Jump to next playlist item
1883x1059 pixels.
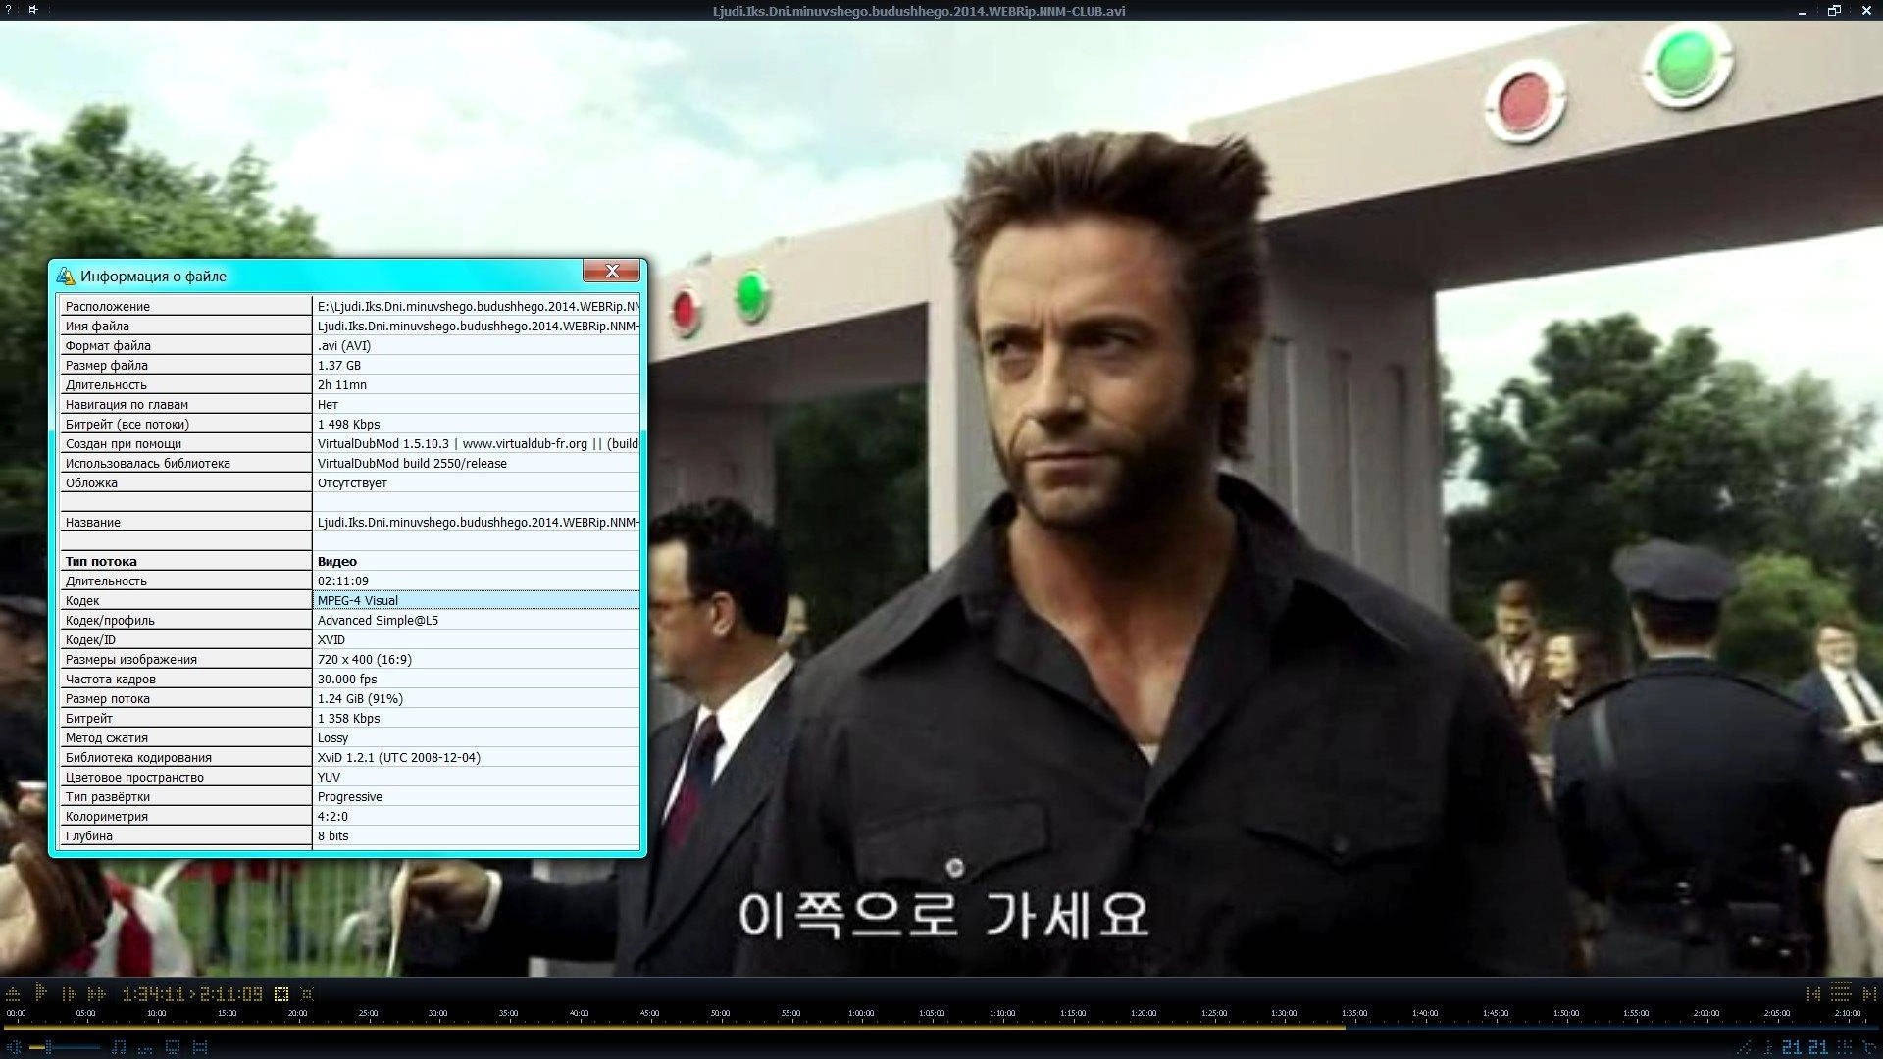tap(1869, 994)
